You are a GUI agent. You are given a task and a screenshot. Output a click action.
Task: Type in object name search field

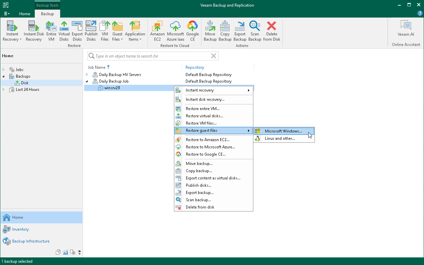(x=152, y=56)
